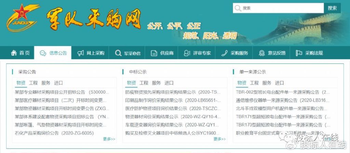Select the 工程 tab under 采购公告
350x153 pixels.
click(x=33, y=83)
